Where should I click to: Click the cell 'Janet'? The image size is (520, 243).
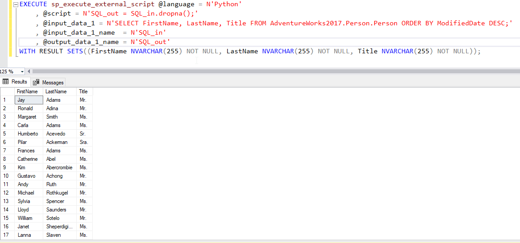[x=29, y=227]
